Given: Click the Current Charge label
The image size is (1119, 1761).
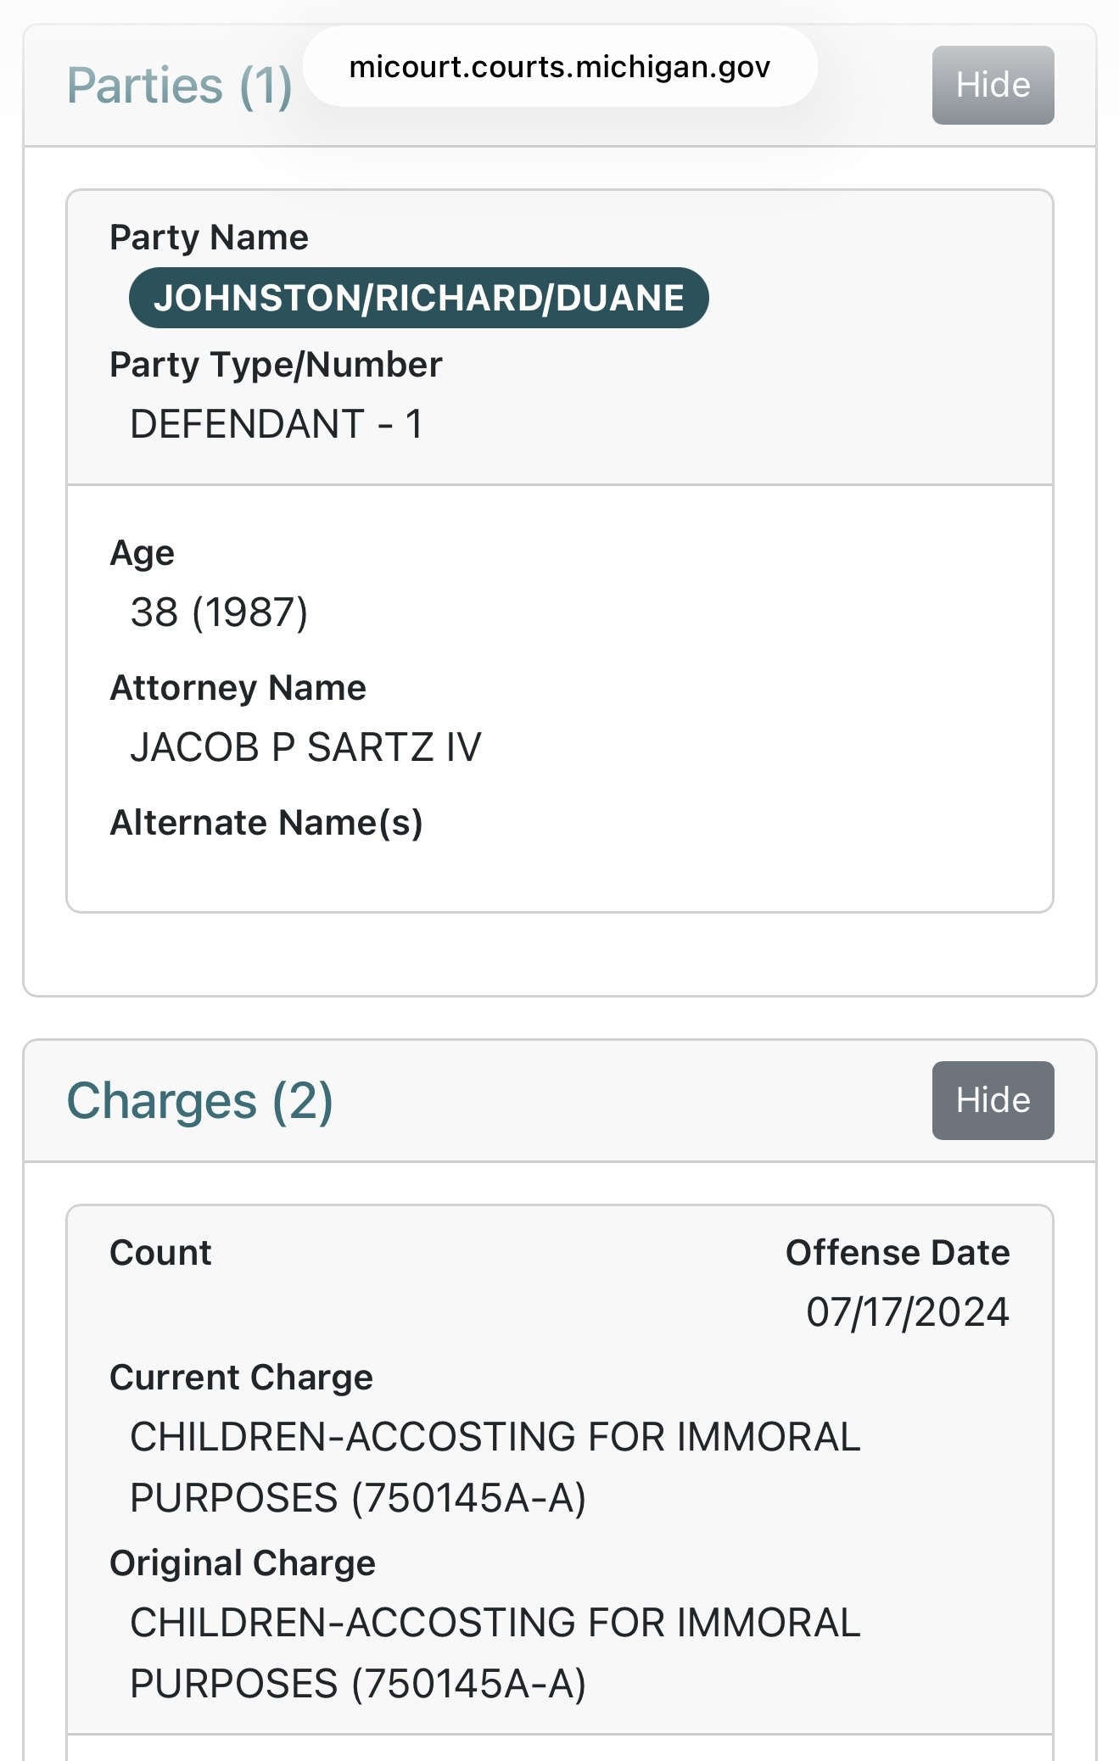Looking at the screenshot, I should pyautogui.click(x=241, y=1378).
